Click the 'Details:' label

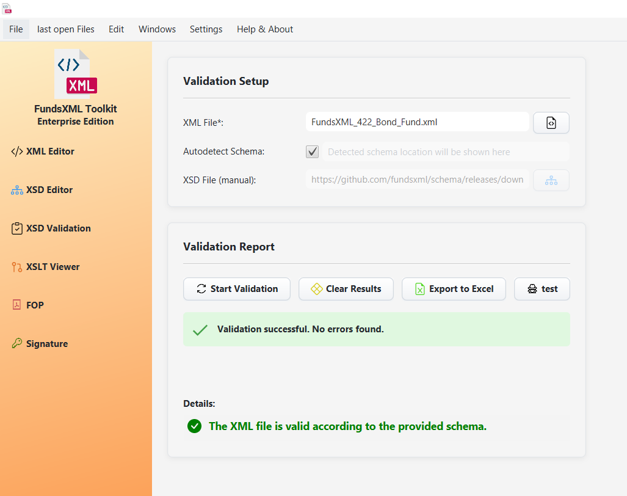coord(199,404)
